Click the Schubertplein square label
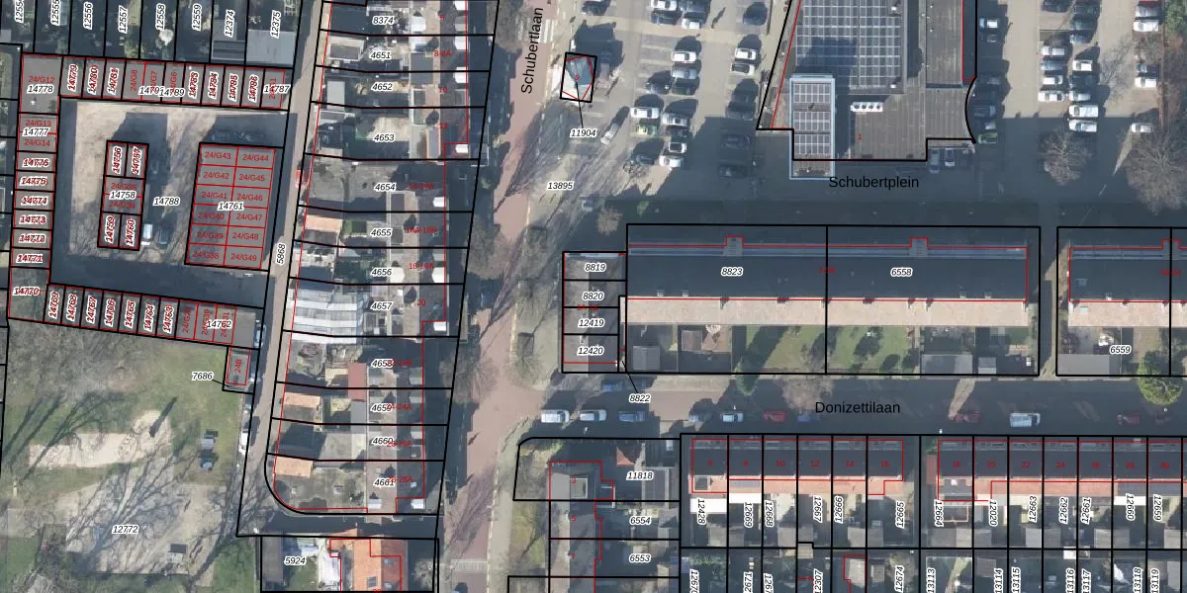This screenshot has width=1187, height=593. point(873,182)
